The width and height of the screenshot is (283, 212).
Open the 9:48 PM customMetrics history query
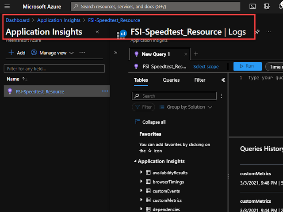[261, 178]
